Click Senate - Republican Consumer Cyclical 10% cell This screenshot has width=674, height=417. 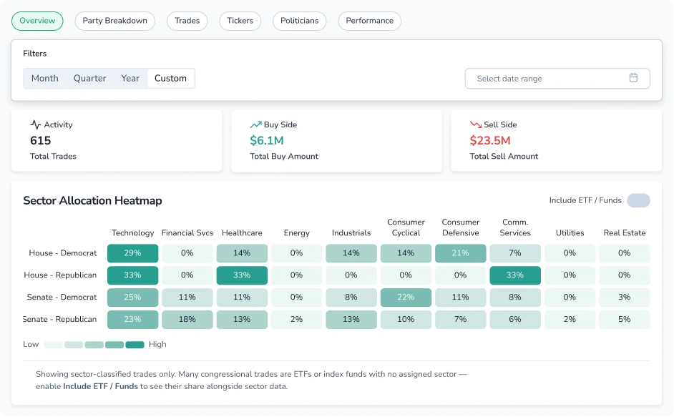click(406, 320)
